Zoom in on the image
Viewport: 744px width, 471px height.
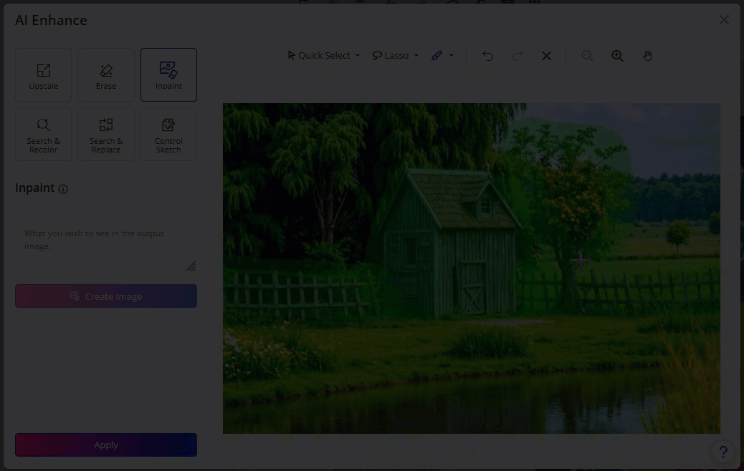(x=617, y=56)
